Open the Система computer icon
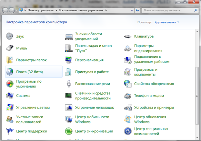Image resolution: width=201 pixels, height=141 pixels. tap(10, 96)
